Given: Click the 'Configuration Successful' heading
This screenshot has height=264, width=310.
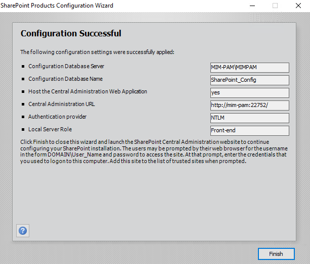Looking at the screenshot, I should pos(71,34).
